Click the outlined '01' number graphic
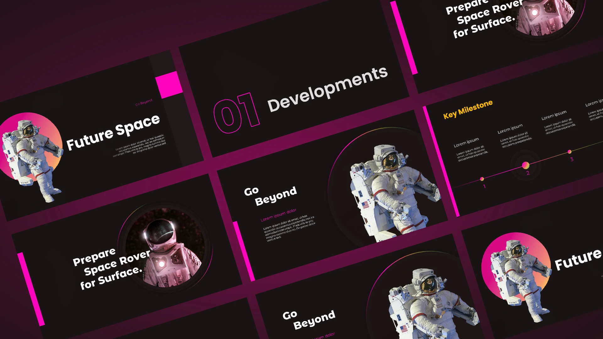The image size is (603, 339). [x=236, y=113]
